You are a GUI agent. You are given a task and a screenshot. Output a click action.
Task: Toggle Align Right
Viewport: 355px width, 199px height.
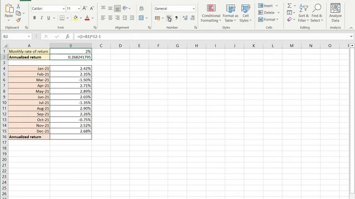(x=117, y=18)
